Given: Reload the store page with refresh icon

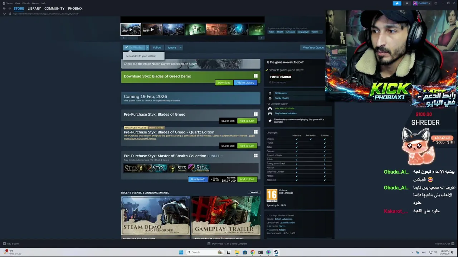Looking at the screenshot, I should tap(4, 14).
